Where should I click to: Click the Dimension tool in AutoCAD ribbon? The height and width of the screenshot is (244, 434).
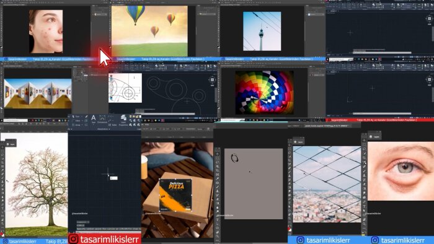(x=102, y=119)
